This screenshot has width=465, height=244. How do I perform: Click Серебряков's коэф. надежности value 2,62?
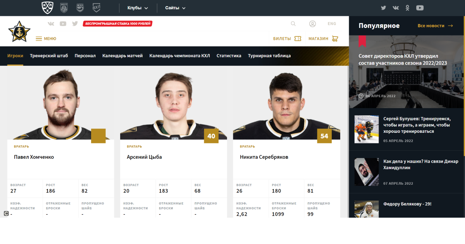click(242, 214)
